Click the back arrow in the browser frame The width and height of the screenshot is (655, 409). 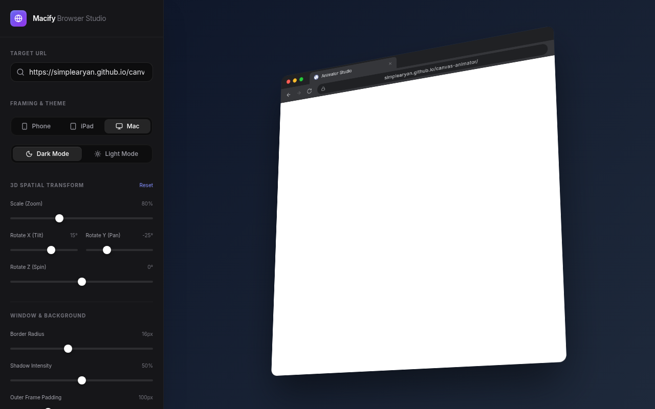pyautogui.click(x=288, y=95)
